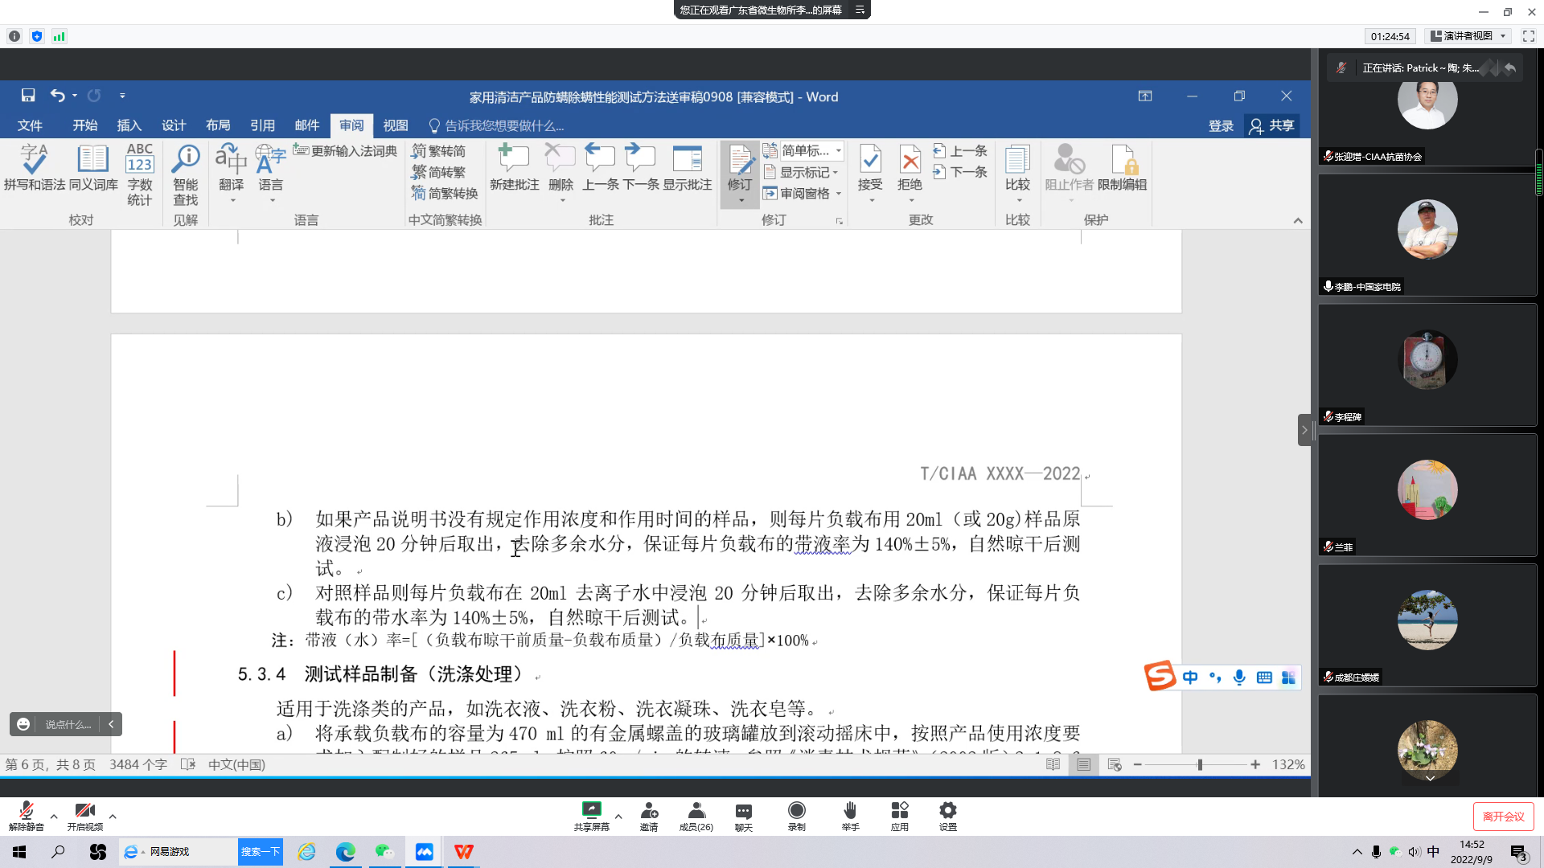1544x868 pixels.
Task: Switch to Web Layout view
Action: coord(1114,764)
